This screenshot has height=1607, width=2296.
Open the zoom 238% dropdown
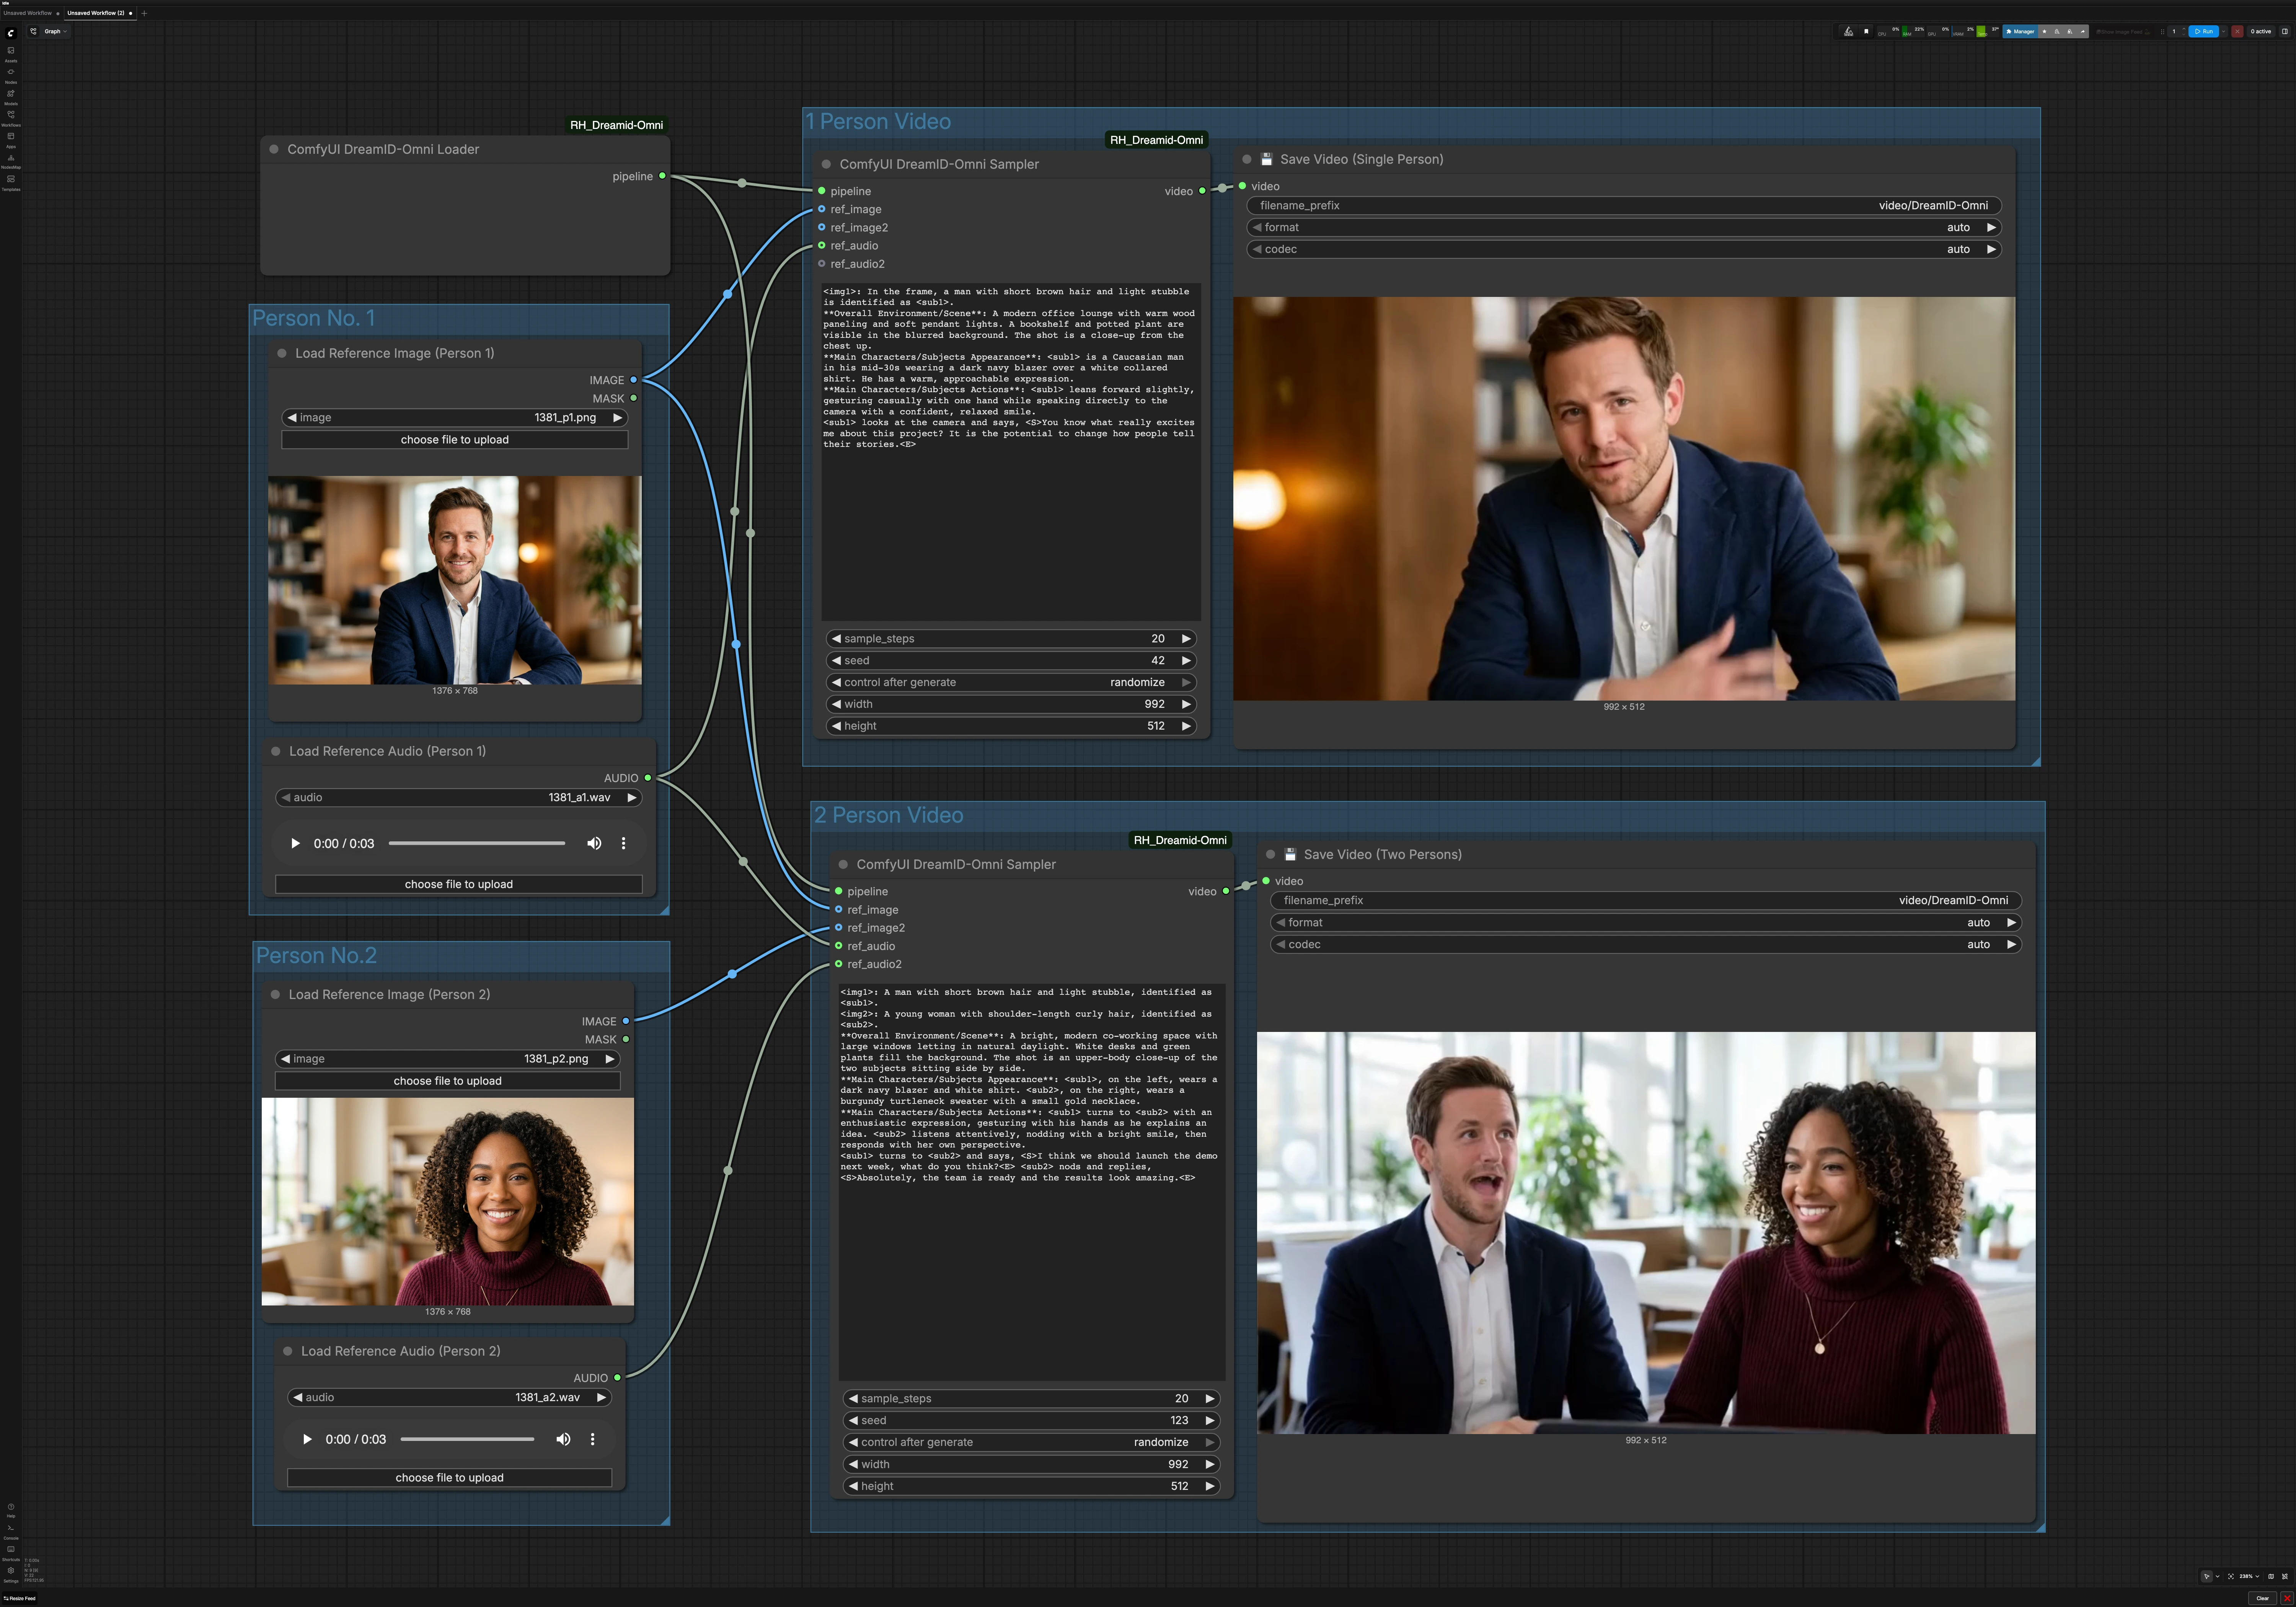[x=2248, y=1576]
